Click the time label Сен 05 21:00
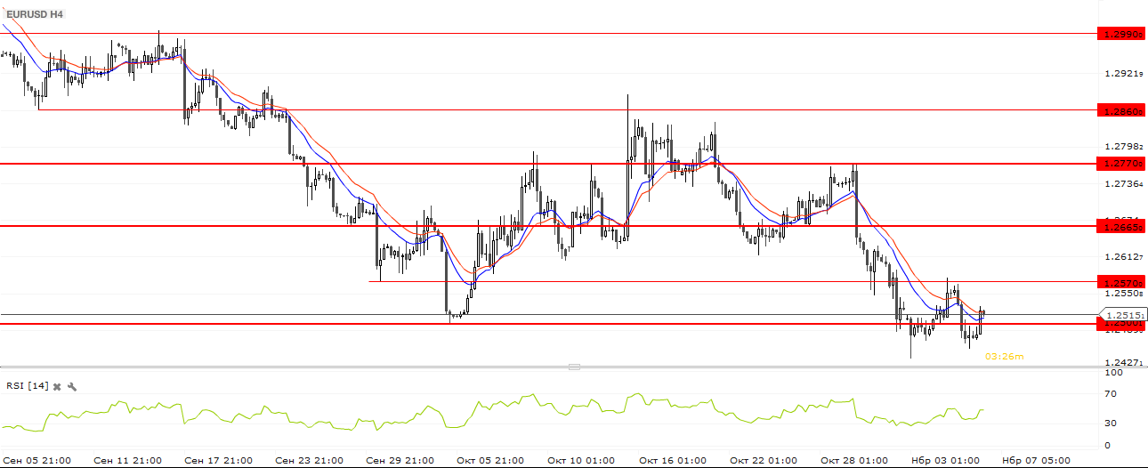The height and width of the screenshot is (468, 1148). [36, 461]
